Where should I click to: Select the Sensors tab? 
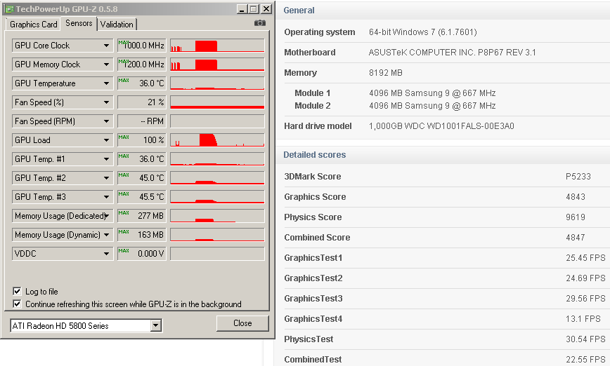point(79,23)
